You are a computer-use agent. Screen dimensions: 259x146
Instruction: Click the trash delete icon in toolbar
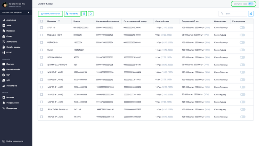(x=84, y=14)
